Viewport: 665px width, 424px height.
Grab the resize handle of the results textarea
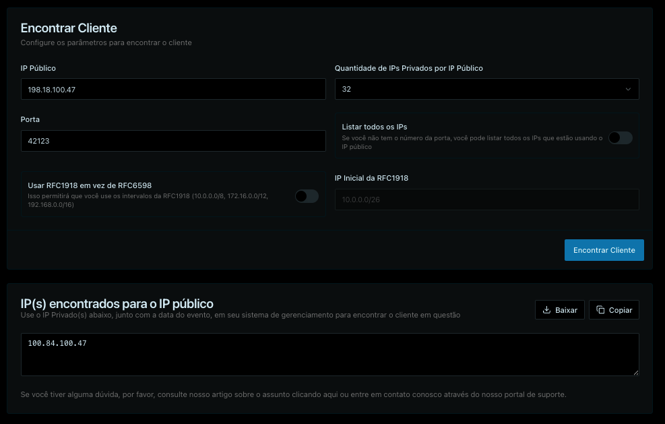[x=635, y=371]
